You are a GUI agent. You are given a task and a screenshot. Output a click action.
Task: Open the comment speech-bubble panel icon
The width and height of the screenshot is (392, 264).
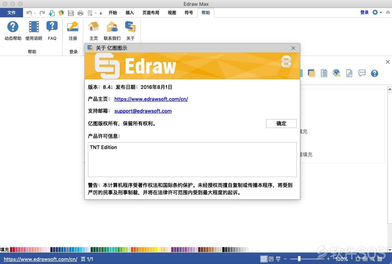click(x=362, y=73)
